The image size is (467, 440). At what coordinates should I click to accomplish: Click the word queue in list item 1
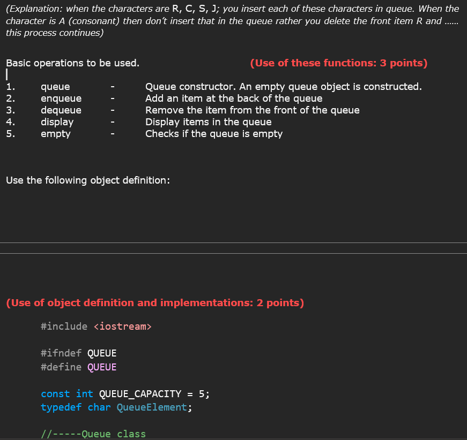click(x=55, y=86)
